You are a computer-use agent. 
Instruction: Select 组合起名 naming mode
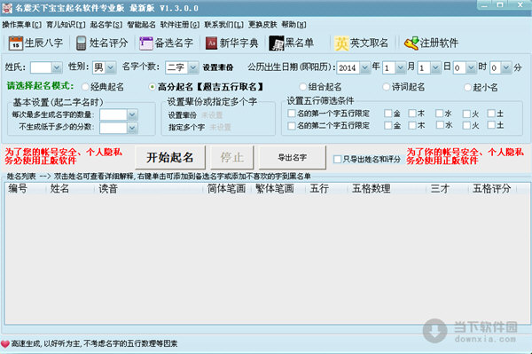point(302,87)
